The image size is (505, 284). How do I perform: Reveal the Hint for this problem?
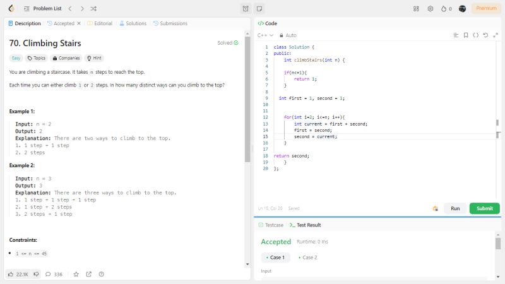(95, 57)
